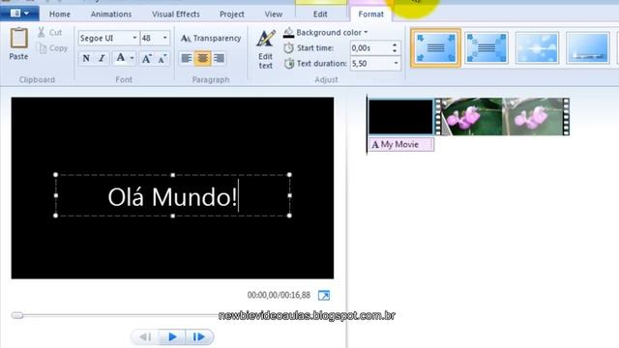Switch to the Animations tab
Viewport: 619px width, 348px height.
[x=111, y=14]
